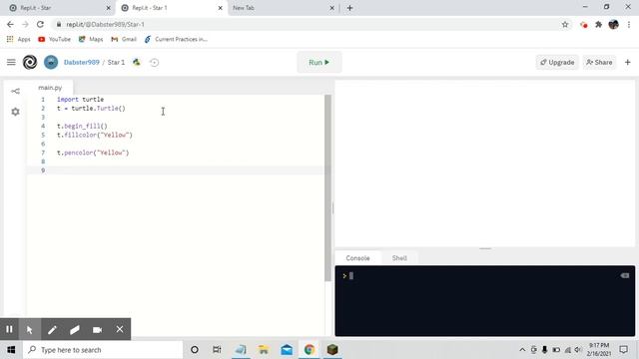
Task: Click the address bar URL
Action: pos(105,24)
